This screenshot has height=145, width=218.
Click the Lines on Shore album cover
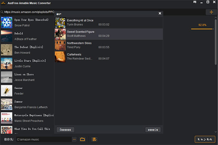7,77
